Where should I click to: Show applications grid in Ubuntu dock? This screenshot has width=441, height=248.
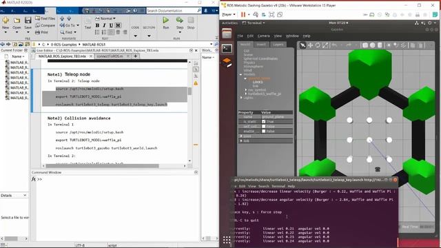[x=227, y=240]
